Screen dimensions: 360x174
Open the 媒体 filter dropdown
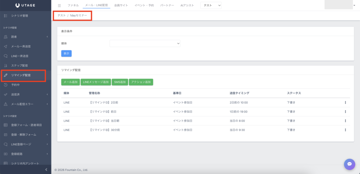pyautogui.click(x=145, y=43)
